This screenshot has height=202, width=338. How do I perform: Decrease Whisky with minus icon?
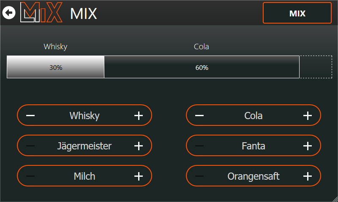[30, 116]
